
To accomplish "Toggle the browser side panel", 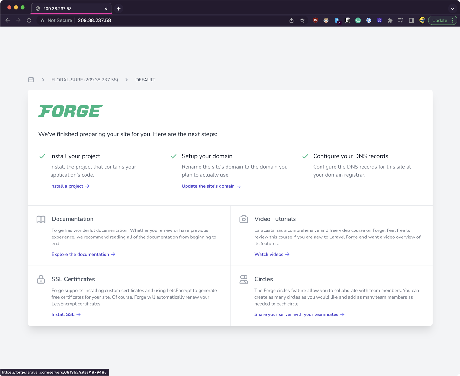I will [411, 20].
